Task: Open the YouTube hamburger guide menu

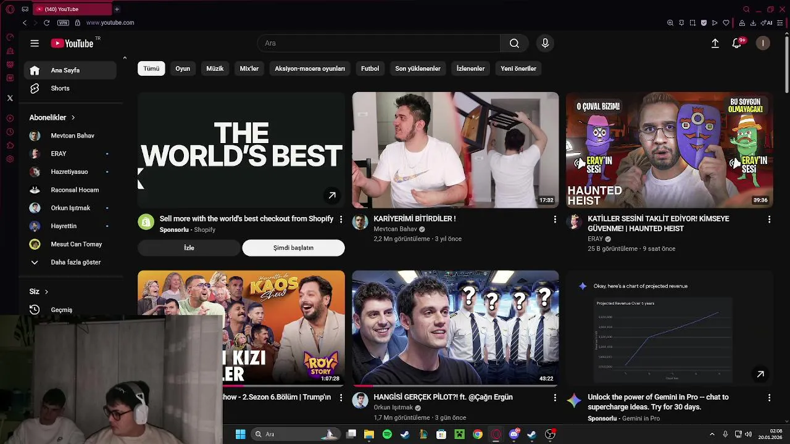Action: [35, 43]
